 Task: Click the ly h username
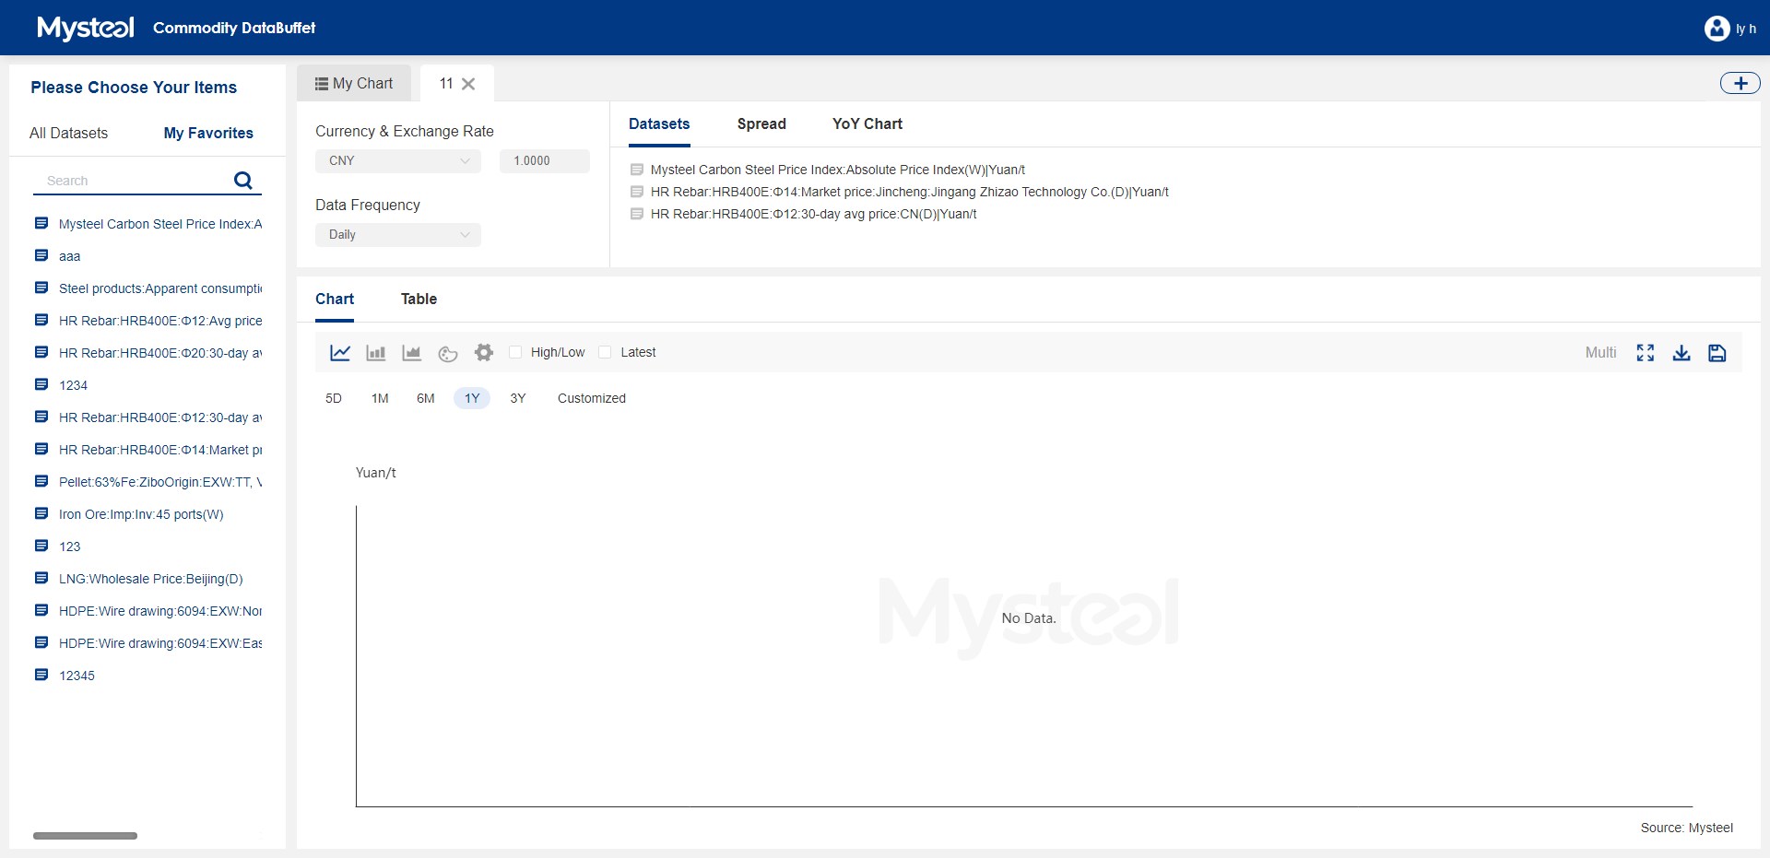point(1746,29)
